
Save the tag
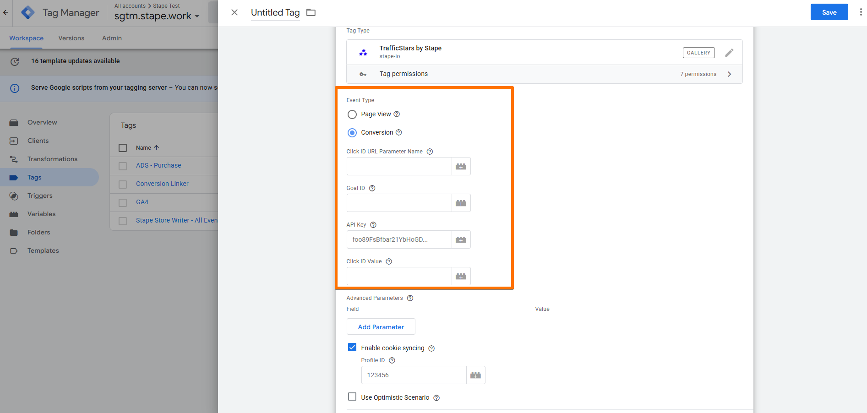pyautogui.click(x=829, y=12)
